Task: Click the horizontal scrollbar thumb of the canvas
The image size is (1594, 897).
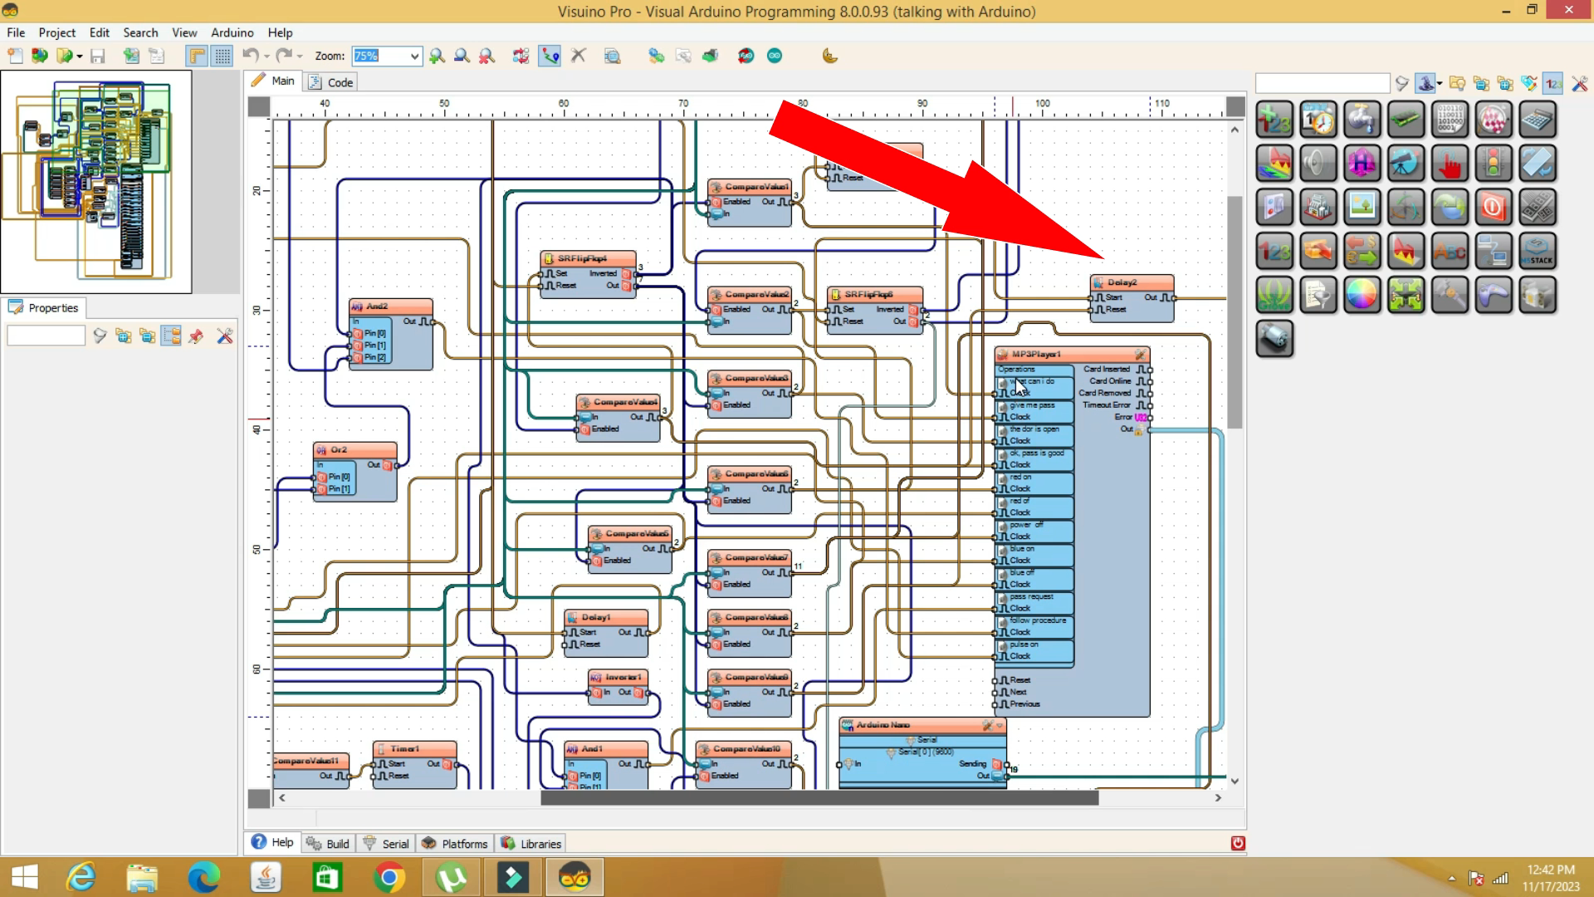Action: [819, 798]
